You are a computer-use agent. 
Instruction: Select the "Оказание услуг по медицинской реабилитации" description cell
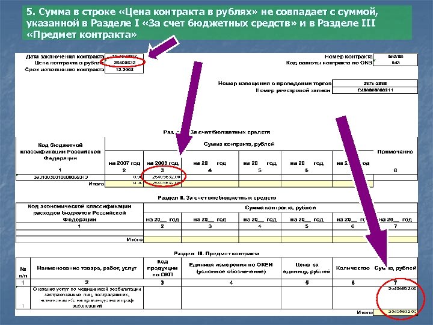click(87, 298)
